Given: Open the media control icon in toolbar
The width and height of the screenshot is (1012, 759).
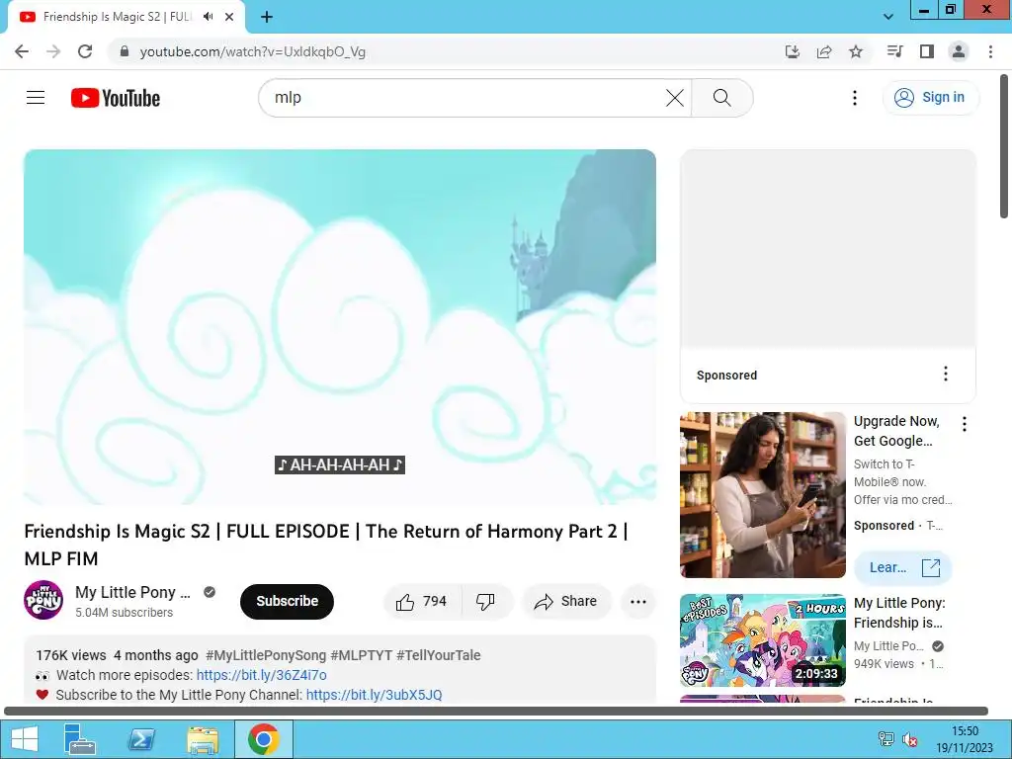Looking at the screenshot, I should pos(894,51).
